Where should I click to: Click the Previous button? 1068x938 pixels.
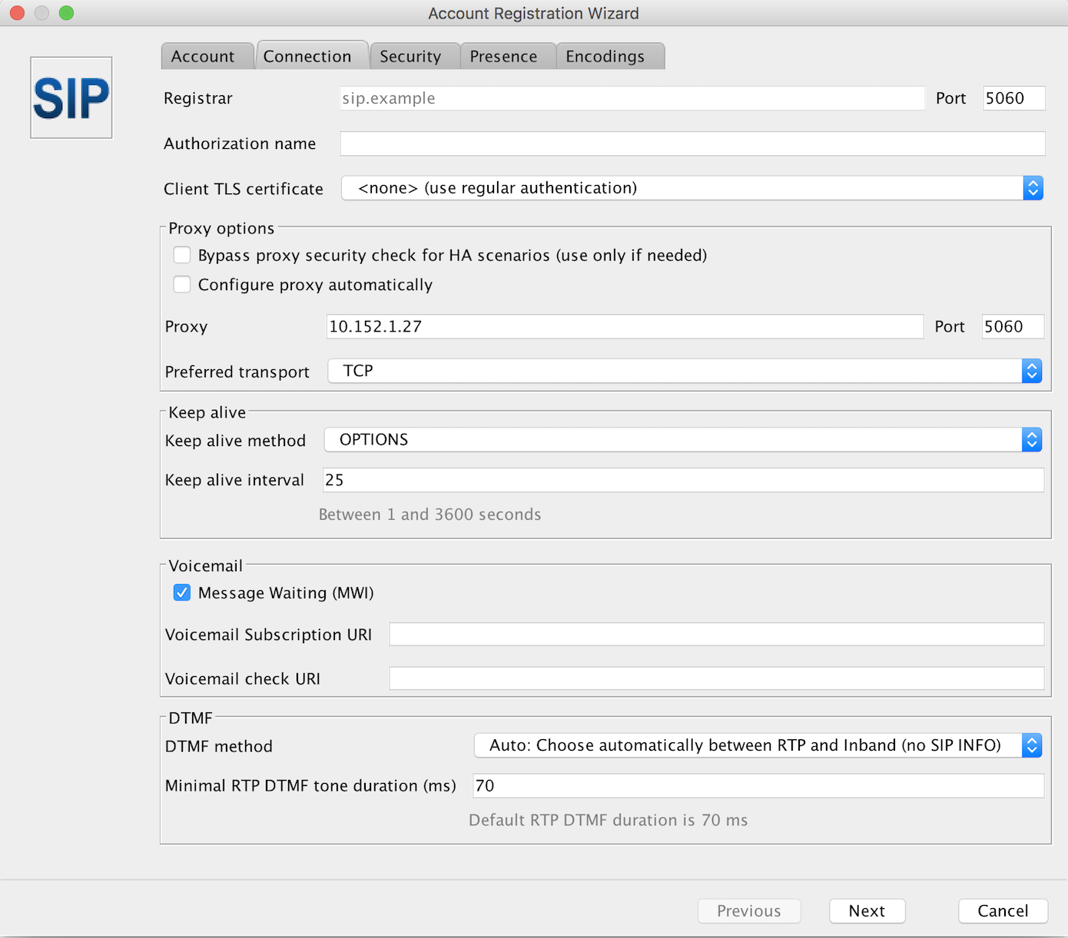(748, 910)
